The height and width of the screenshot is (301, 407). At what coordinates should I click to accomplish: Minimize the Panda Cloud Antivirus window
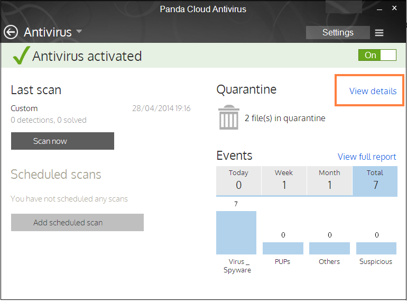380,9
